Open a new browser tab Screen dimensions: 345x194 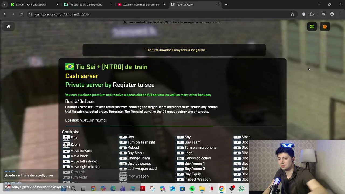226,5
